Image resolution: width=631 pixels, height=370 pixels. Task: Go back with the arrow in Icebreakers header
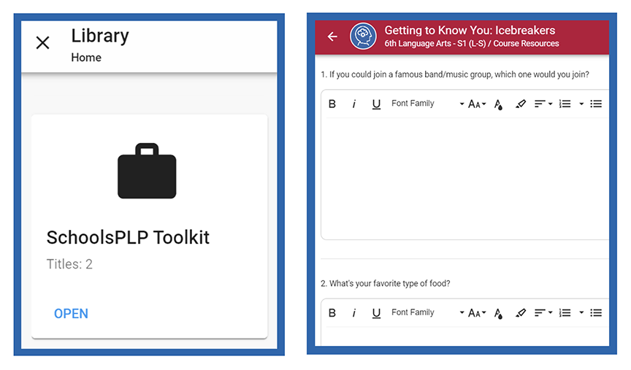[332, 36]
